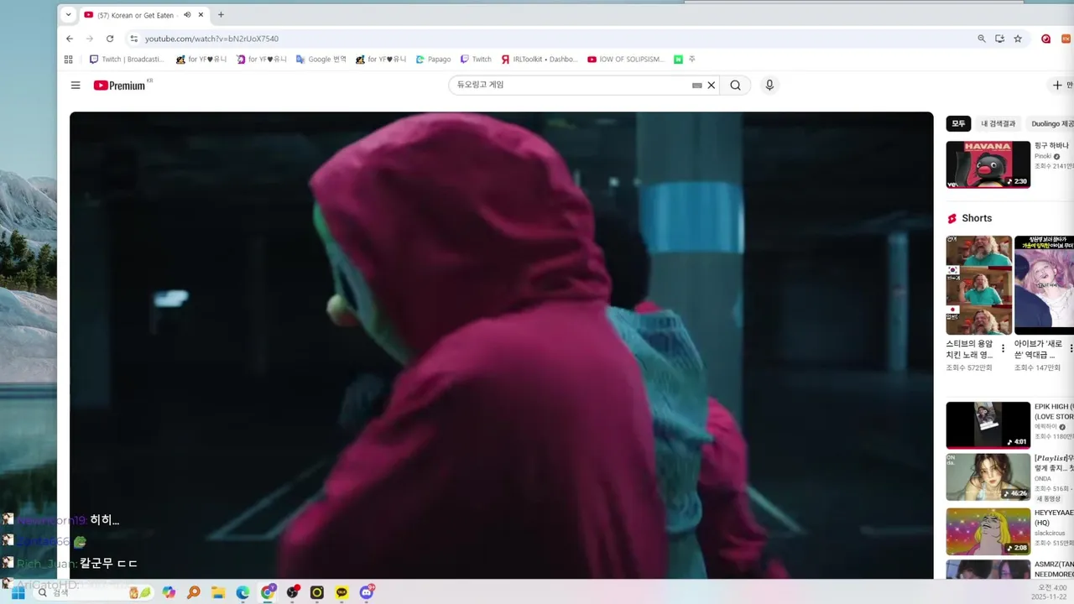Click the taskbar 검색 search box
1074x604 pixels.
click(x=92, y=592)
